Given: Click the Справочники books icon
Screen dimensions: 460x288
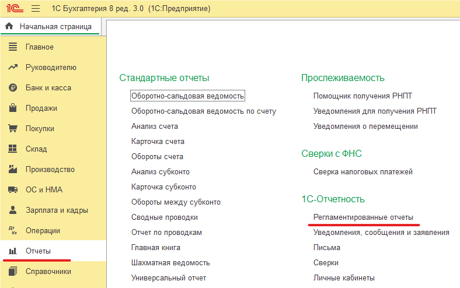Looking at the screenshot, I should click(x=13, y=271).
